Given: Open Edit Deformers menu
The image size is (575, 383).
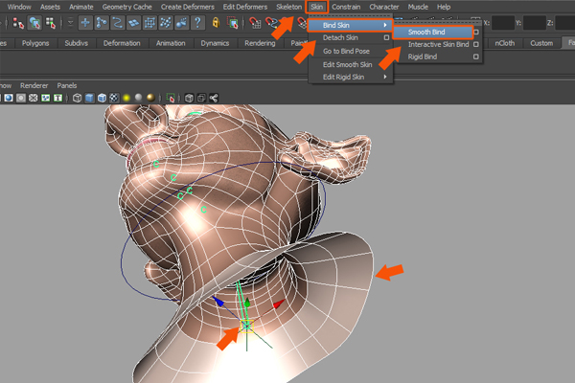Looking at the screenshot, I should click(x=245, y=7).
